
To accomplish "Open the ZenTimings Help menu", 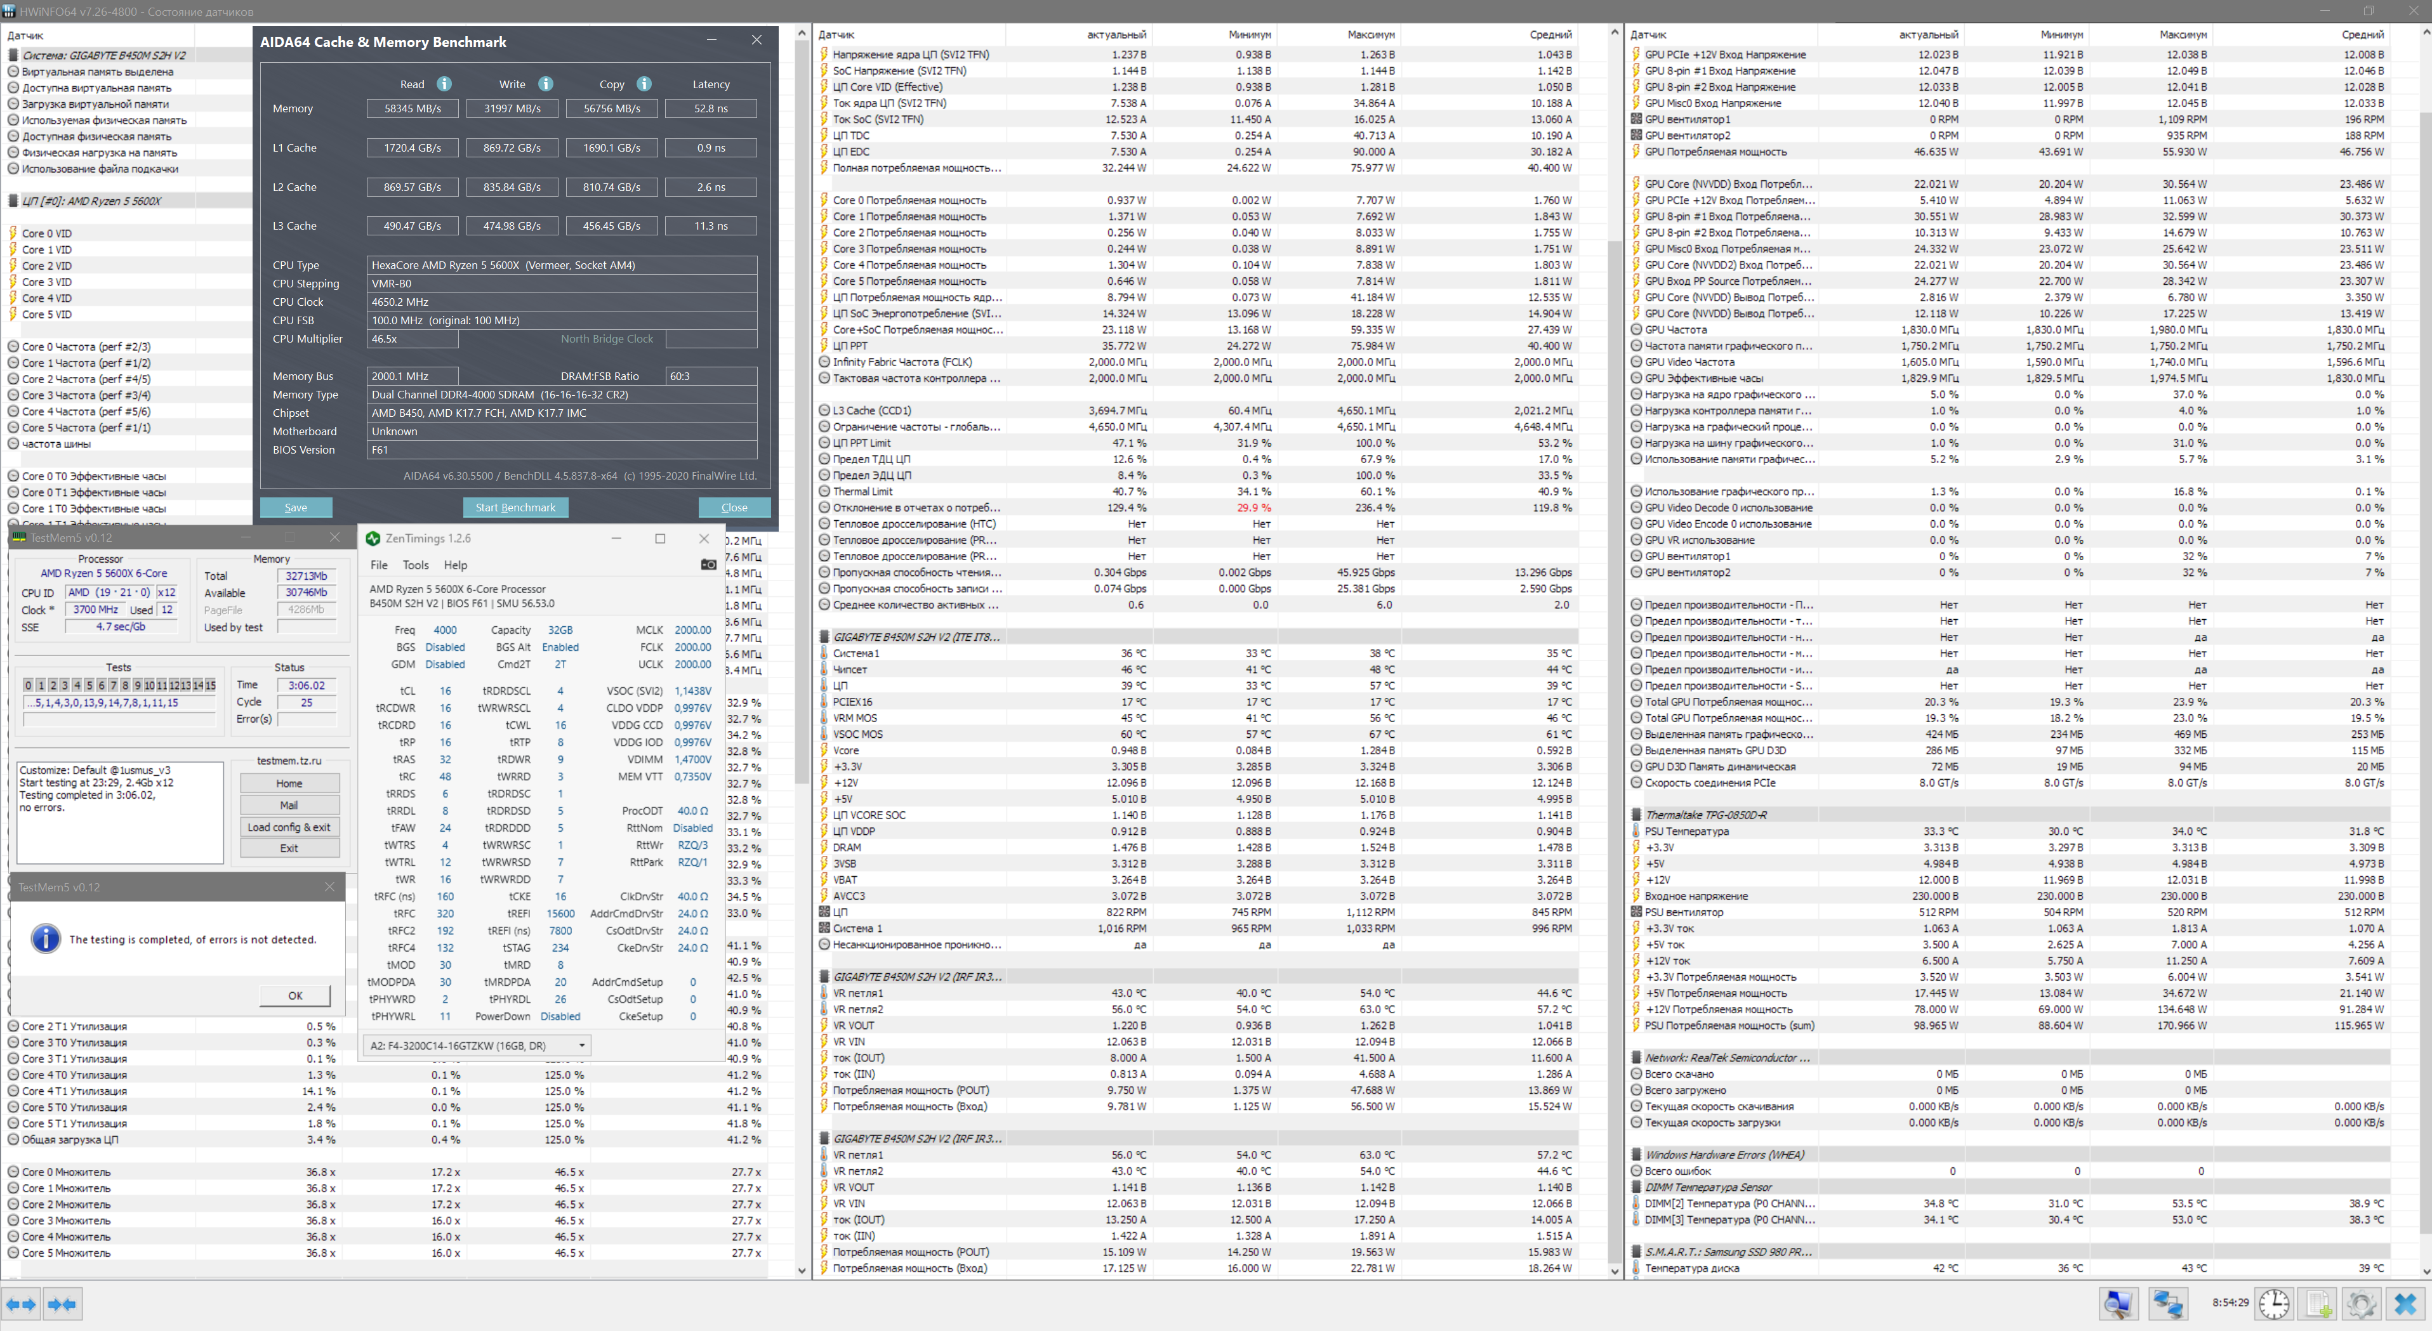I will [455, 565].
